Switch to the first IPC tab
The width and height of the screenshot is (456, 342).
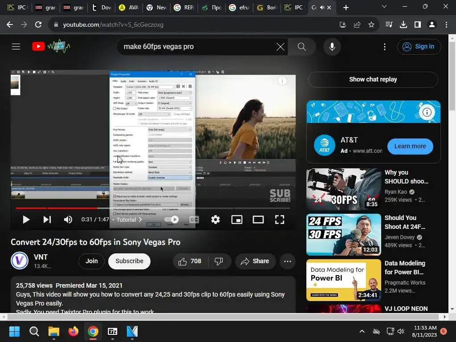(16, 8)
